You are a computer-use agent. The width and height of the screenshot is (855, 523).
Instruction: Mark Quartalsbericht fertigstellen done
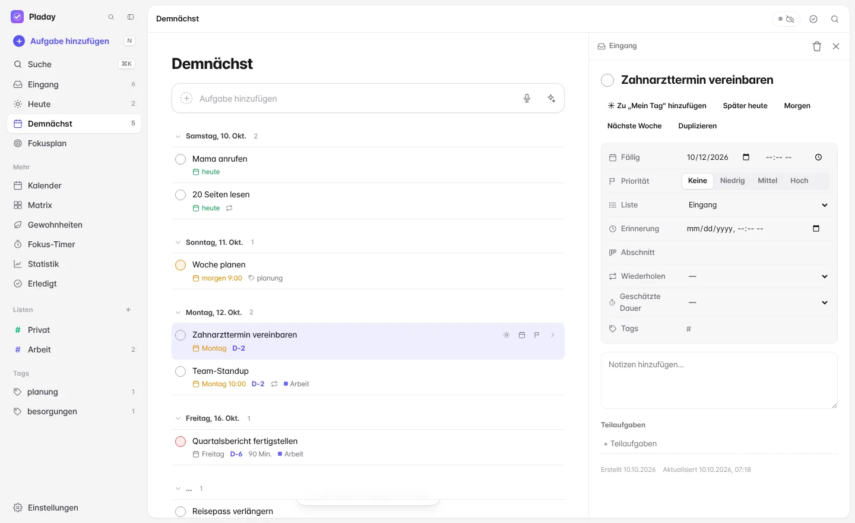click(x=180, y=442)
